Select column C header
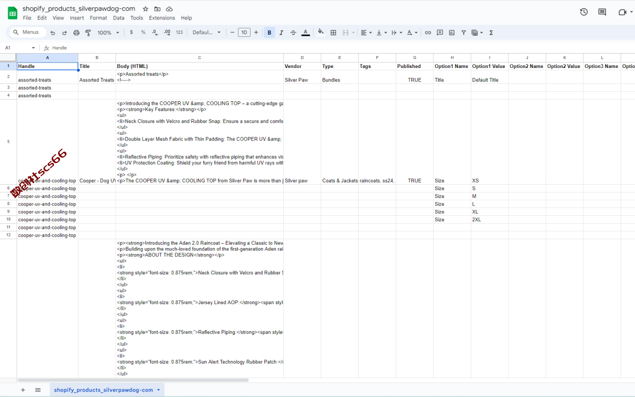This screenshot has width=635, height=397. [x=199, y=58]
